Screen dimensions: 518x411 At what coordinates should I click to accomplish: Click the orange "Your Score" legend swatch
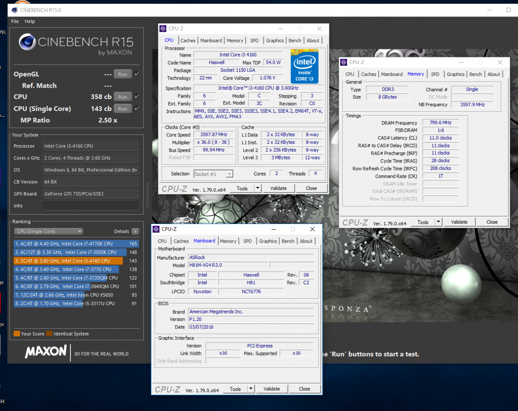coord(17,334)
